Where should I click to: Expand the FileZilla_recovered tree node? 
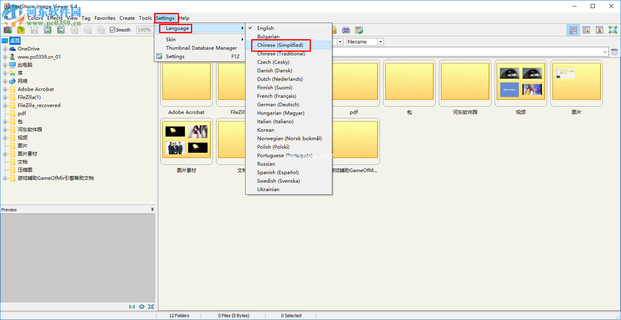pos(5,105)
